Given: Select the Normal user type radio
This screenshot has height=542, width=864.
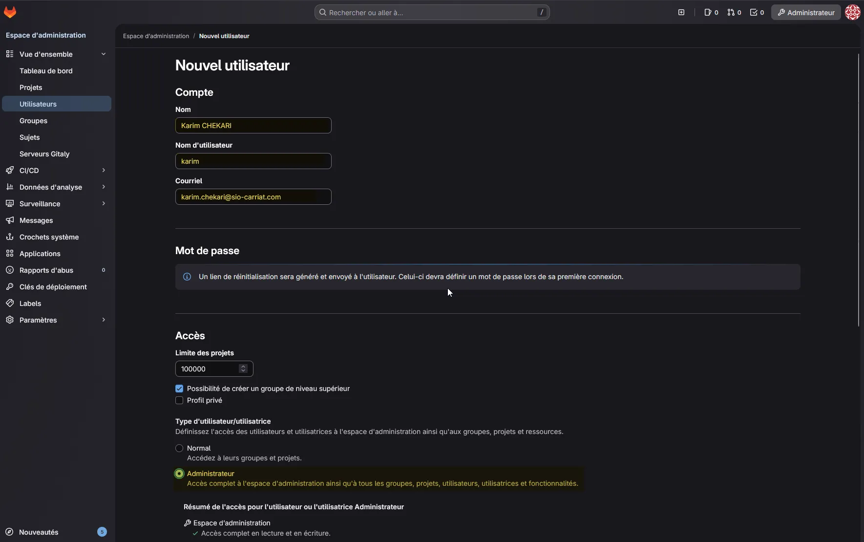Looking at the screenshot, I should pyautogui.click(x=179, y=448).
